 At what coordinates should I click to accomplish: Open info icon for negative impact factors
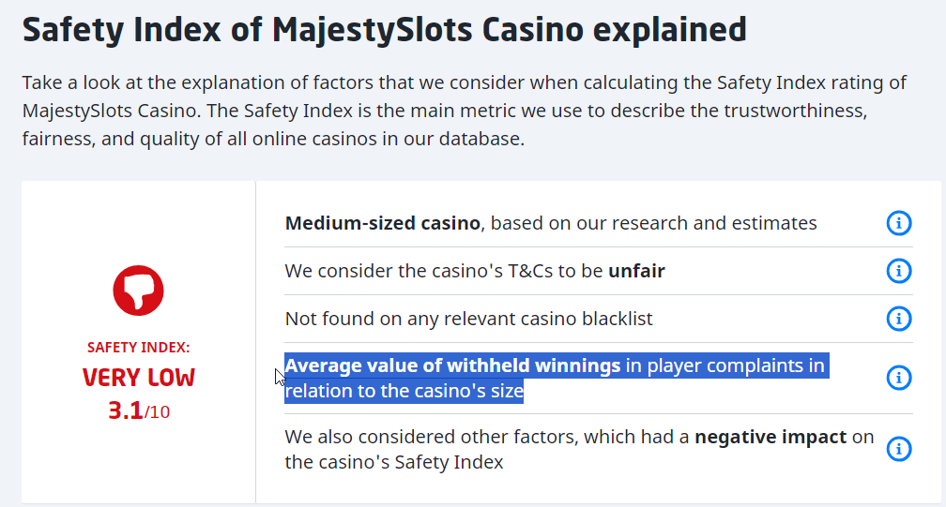[x=898, y=449]
